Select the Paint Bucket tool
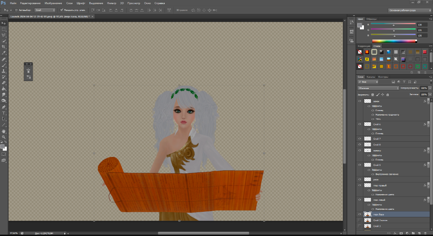Screen dimensions: 433x236 pyautogui.click(x=4, y=89)
